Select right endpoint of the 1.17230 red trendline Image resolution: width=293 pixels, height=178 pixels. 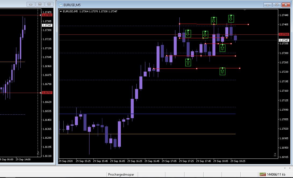(240, 68)
